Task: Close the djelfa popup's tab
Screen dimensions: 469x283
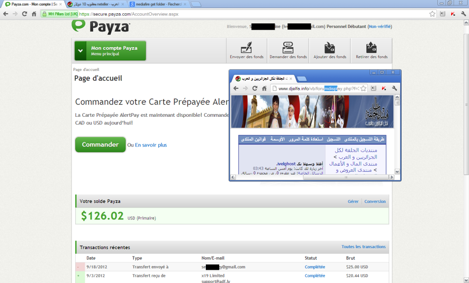Action: [291, 79]
